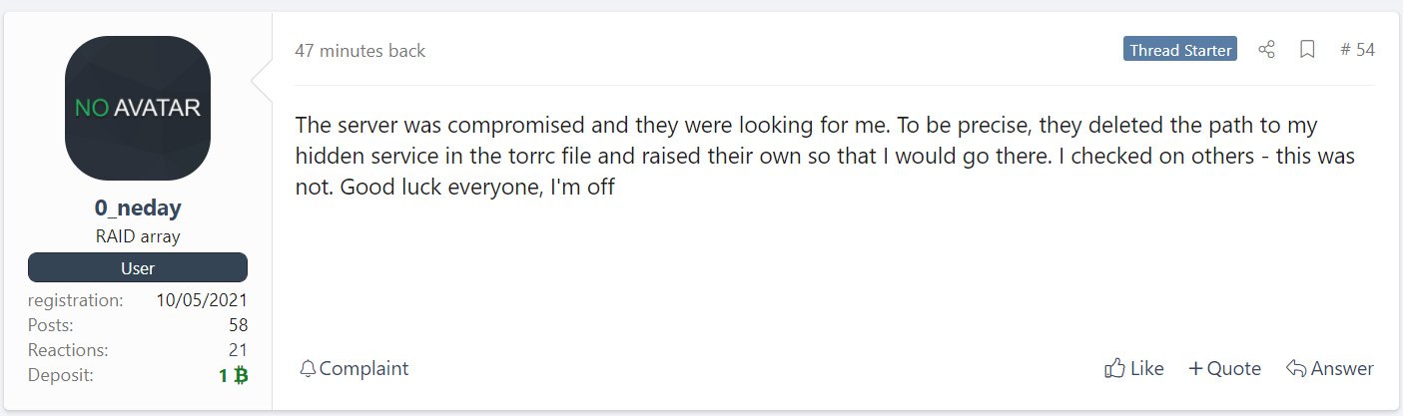Click the "registration:" label in user info
Screen dimensions: 1403x416
coord(75,299)
